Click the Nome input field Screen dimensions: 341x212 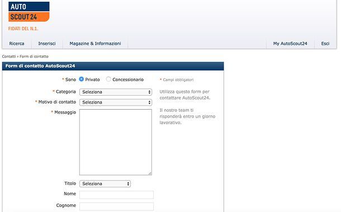click(x=116, y=195)
